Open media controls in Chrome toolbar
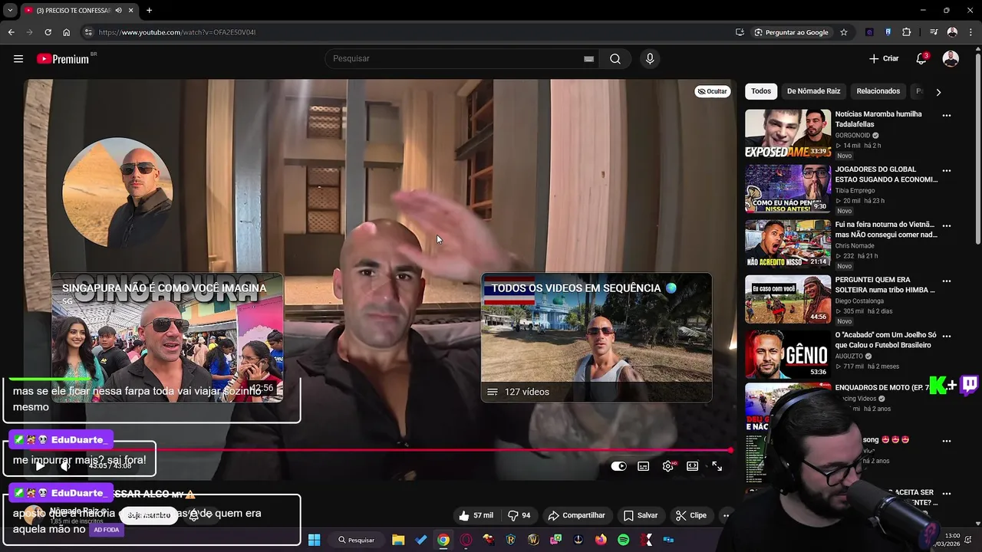Viewport: 982px width, 552px height. coord(934,32)
